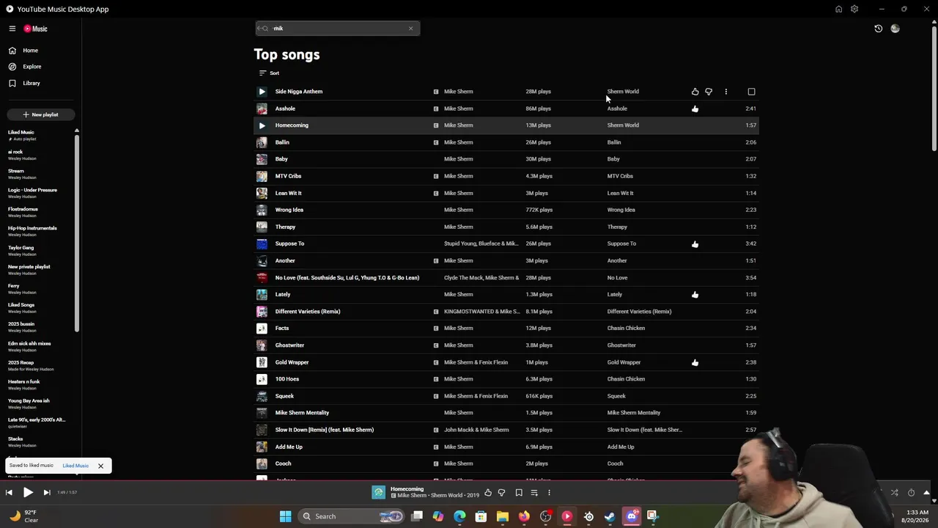Open the weather widget showing 92°F
This screenshot has width=938, height=528.
click(x=23, y=516)
